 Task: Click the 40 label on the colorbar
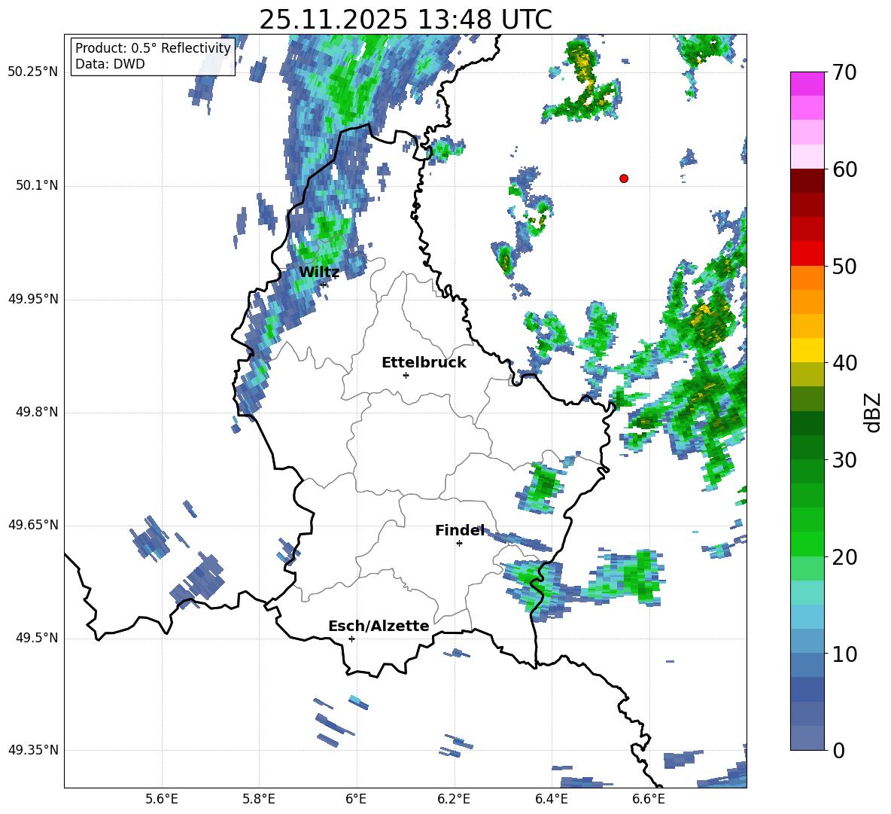click(844, 363)
